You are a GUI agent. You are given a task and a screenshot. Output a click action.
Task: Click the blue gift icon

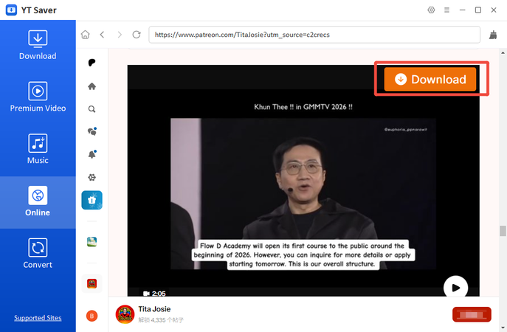(x=92, y=200)
